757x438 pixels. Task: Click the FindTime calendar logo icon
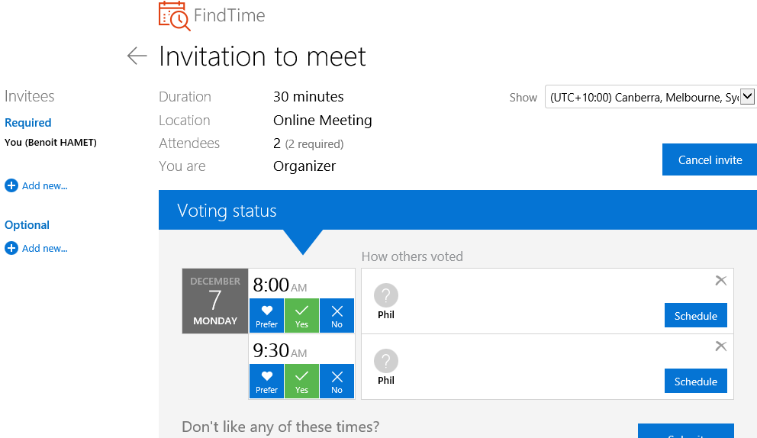click(174, 15)
